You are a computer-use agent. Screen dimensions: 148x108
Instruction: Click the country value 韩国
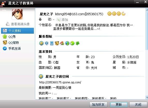point(57,68)
